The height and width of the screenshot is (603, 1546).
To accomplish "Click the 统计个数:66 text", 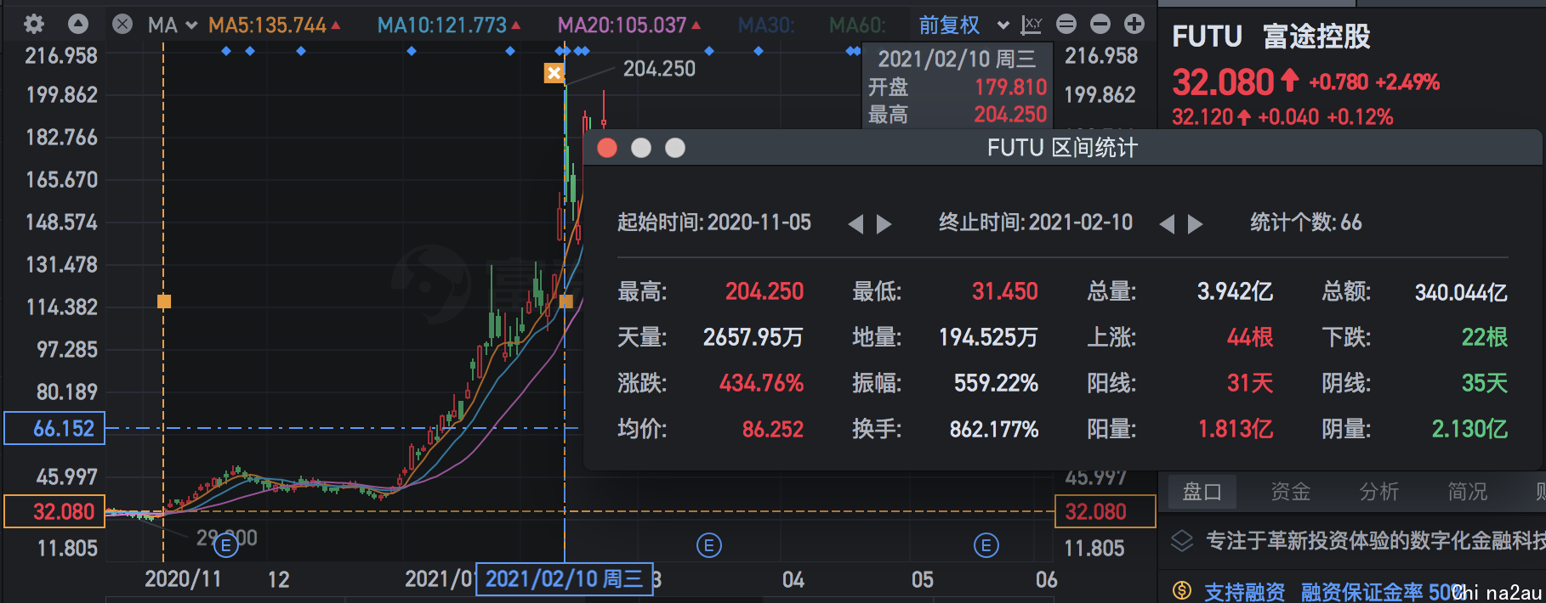I will click(1306, 223).
